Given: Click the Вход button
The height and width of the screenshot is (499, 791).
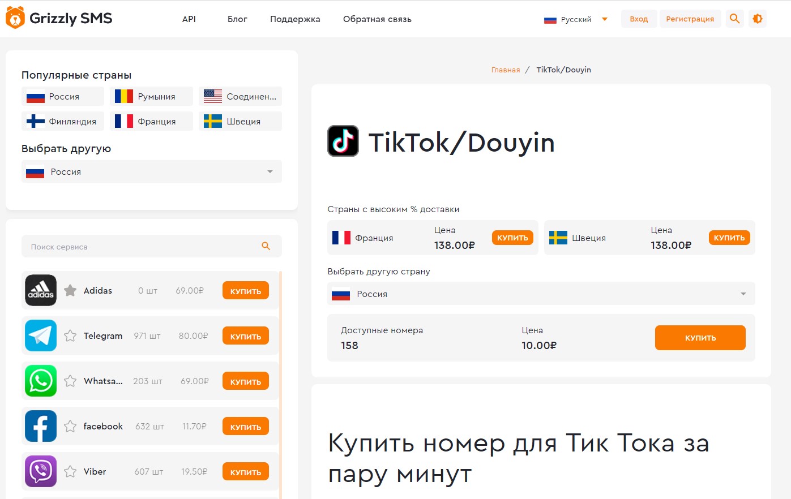Looking at the screenshot, I should [639, 19].
